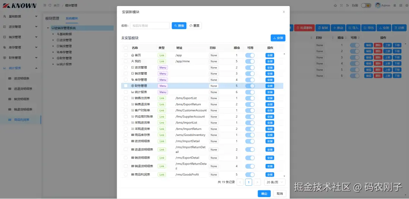Close the install new module dialog

click(284, 12)
